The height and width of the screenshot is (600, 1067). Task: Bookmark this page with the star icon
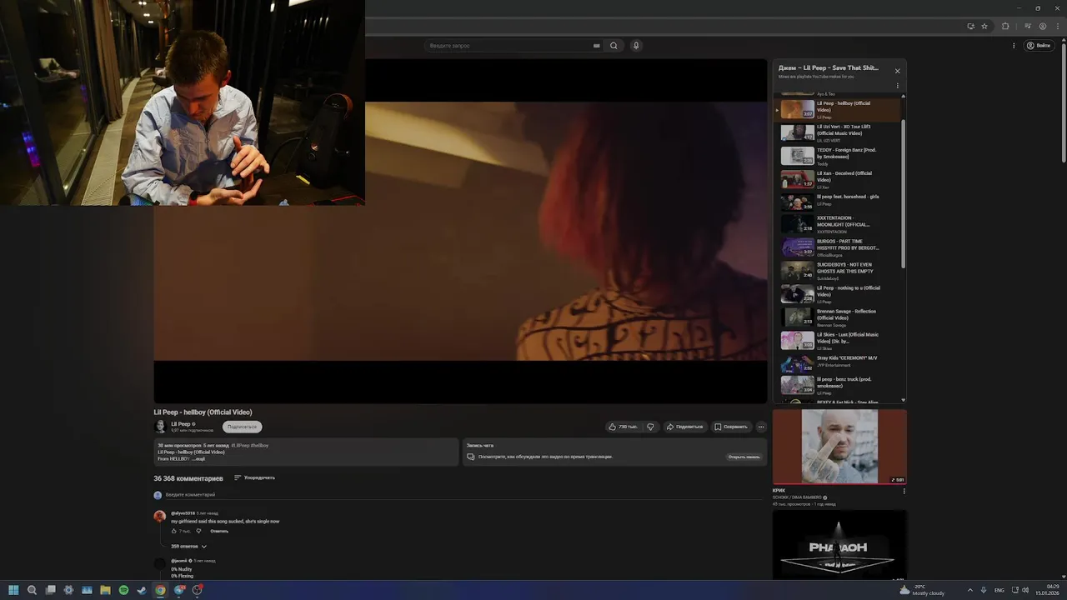point(984,26)
